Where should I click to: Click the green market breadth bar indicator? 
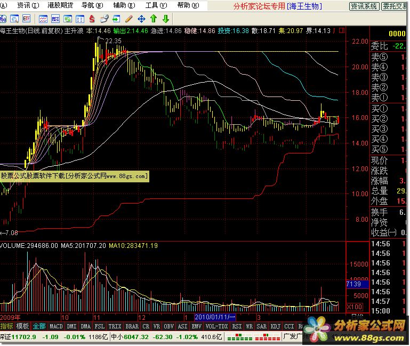(239, 337)
